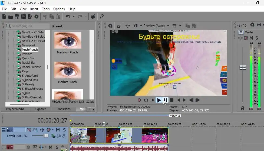Image resolution: width=264 pixels, height=151 pixels.
Task: Click the Cut scissors icon
Action: point(45,17)
